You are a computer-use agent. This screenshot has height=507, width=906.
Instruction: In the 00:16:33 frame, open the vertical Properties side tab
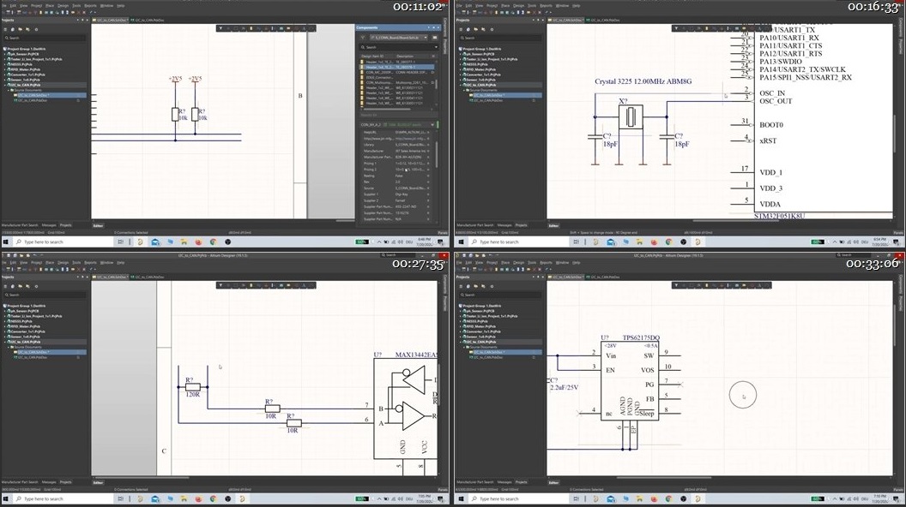(x=902, y=47)
